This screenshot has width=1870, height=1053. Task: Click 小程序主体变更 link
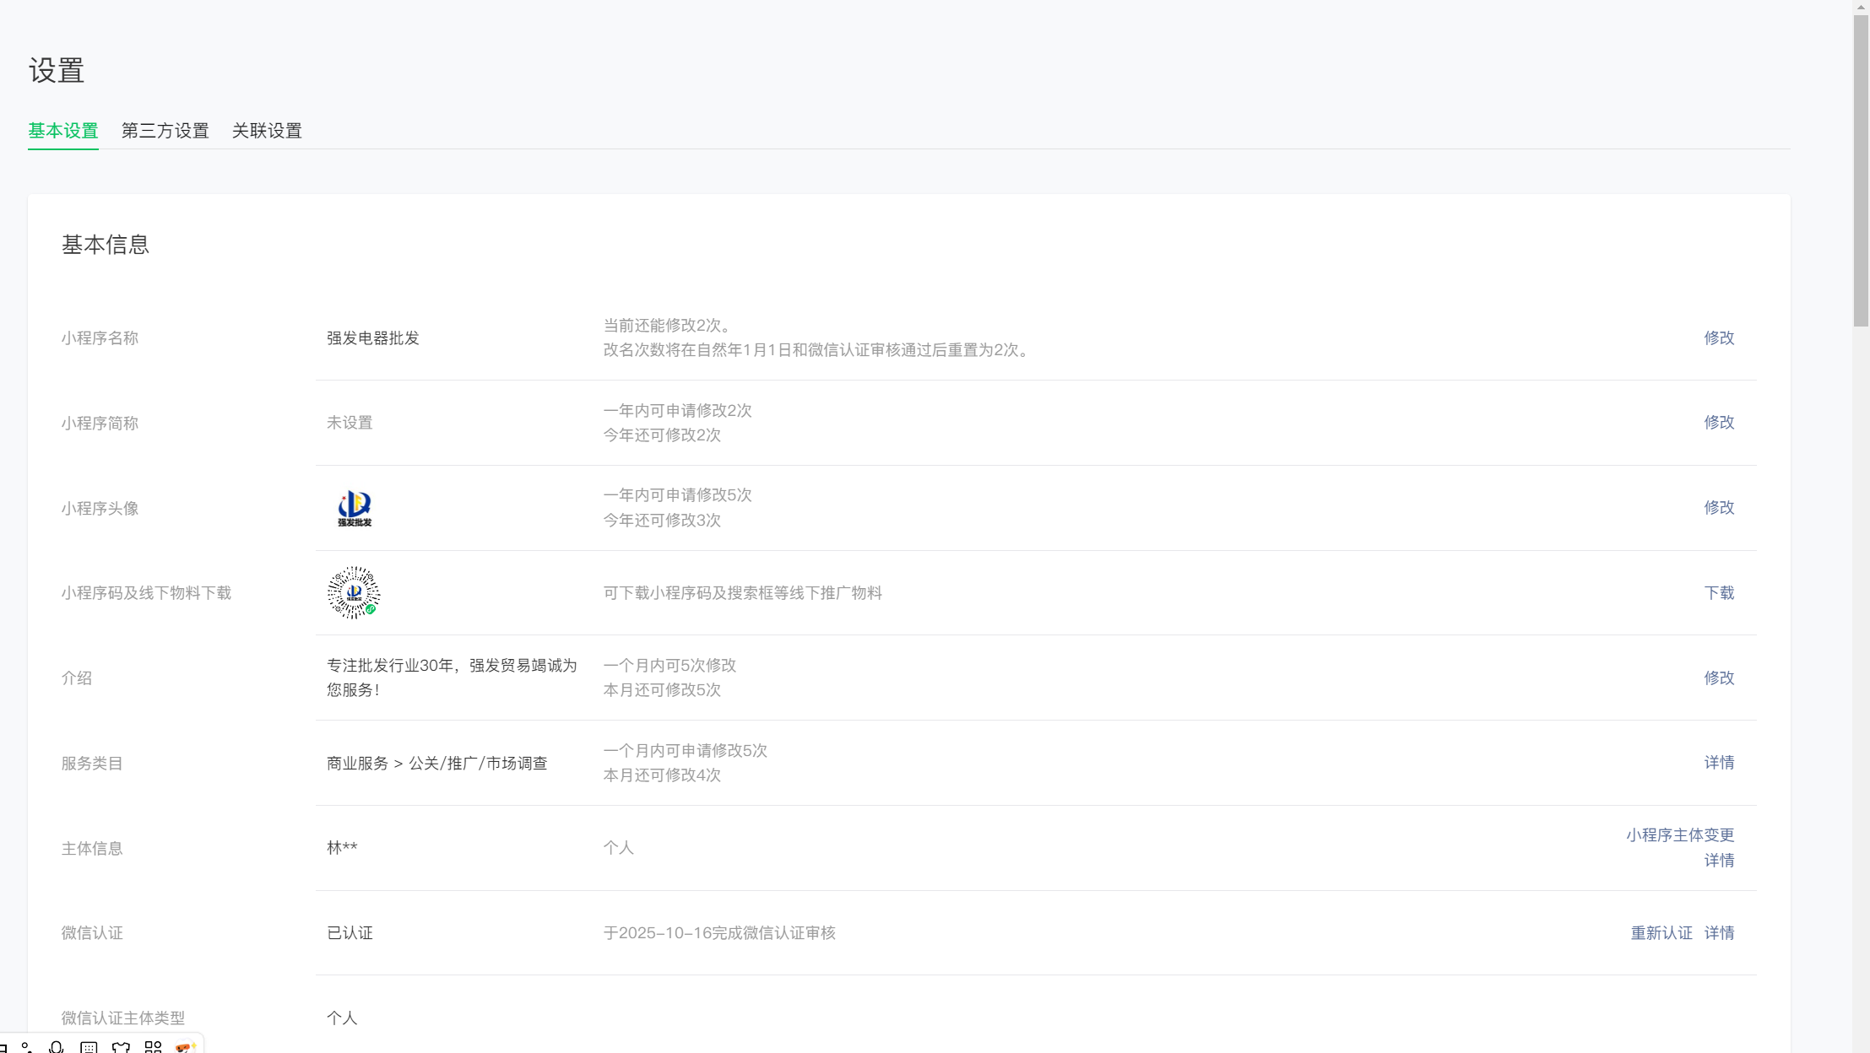point(1679,834)
